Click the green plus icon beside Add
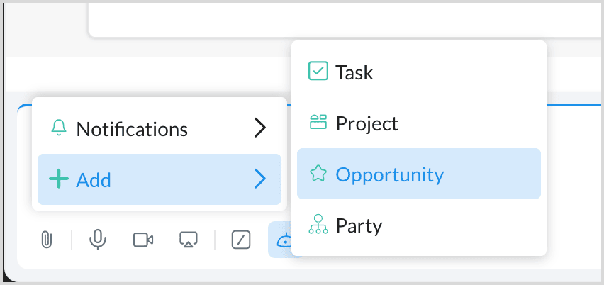Viewport: 604px width, 285px height. (59, 179)
